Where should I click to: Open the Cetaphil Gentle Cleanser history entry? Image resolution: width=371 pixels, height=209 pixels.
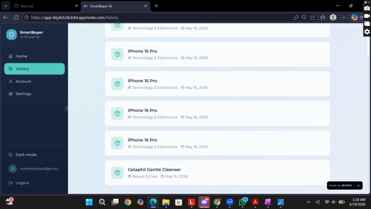(217, 173)
